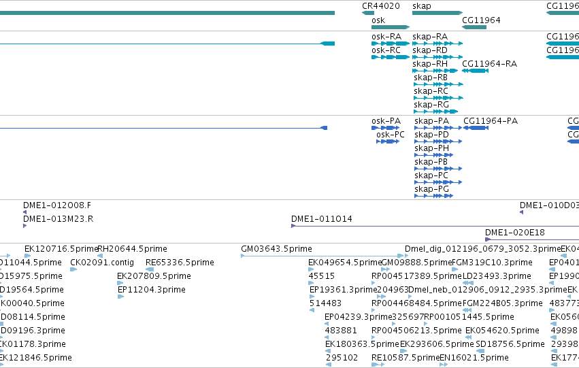Select the osk gene feature bar
The height and width of the screenshot is (368, 579).
(391, 27)
